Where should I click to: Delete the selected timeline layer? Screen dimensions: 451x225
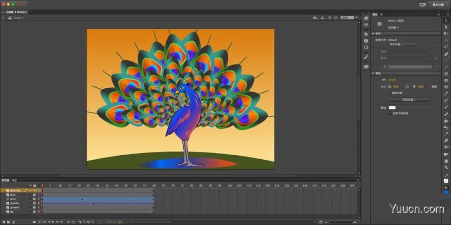pyautogui.click(x=13, y=222)
